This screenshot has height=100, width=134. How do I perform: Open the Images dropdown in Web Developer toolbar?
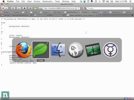[45, 12]
